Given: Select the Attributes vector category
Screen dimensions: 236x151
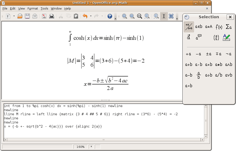Looking at the screenshot, I should (189, 37).
